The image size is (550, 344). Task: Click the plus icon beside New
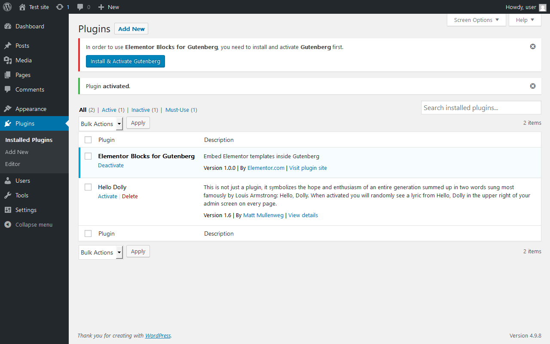[101, 7]
